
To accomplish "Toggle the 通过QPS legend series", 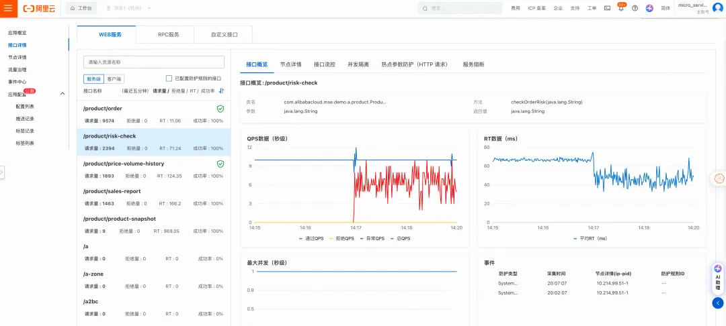I will (311, 239).
